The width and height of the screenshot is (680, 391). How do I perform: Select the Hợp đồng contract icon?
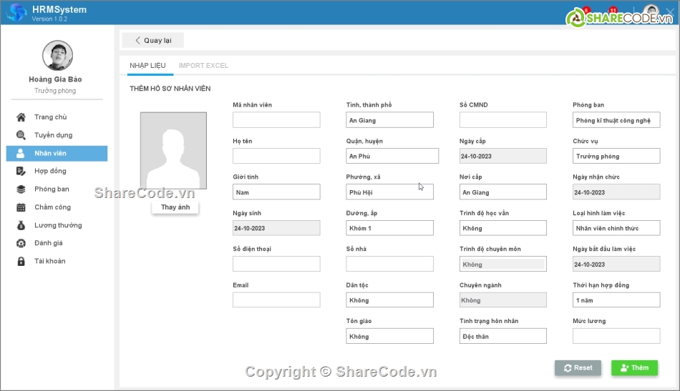click(21, 171)
